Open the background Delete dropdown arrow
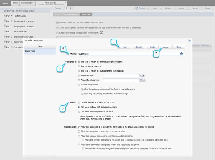This screenshot has width=215, height=160. coord(174,8)
